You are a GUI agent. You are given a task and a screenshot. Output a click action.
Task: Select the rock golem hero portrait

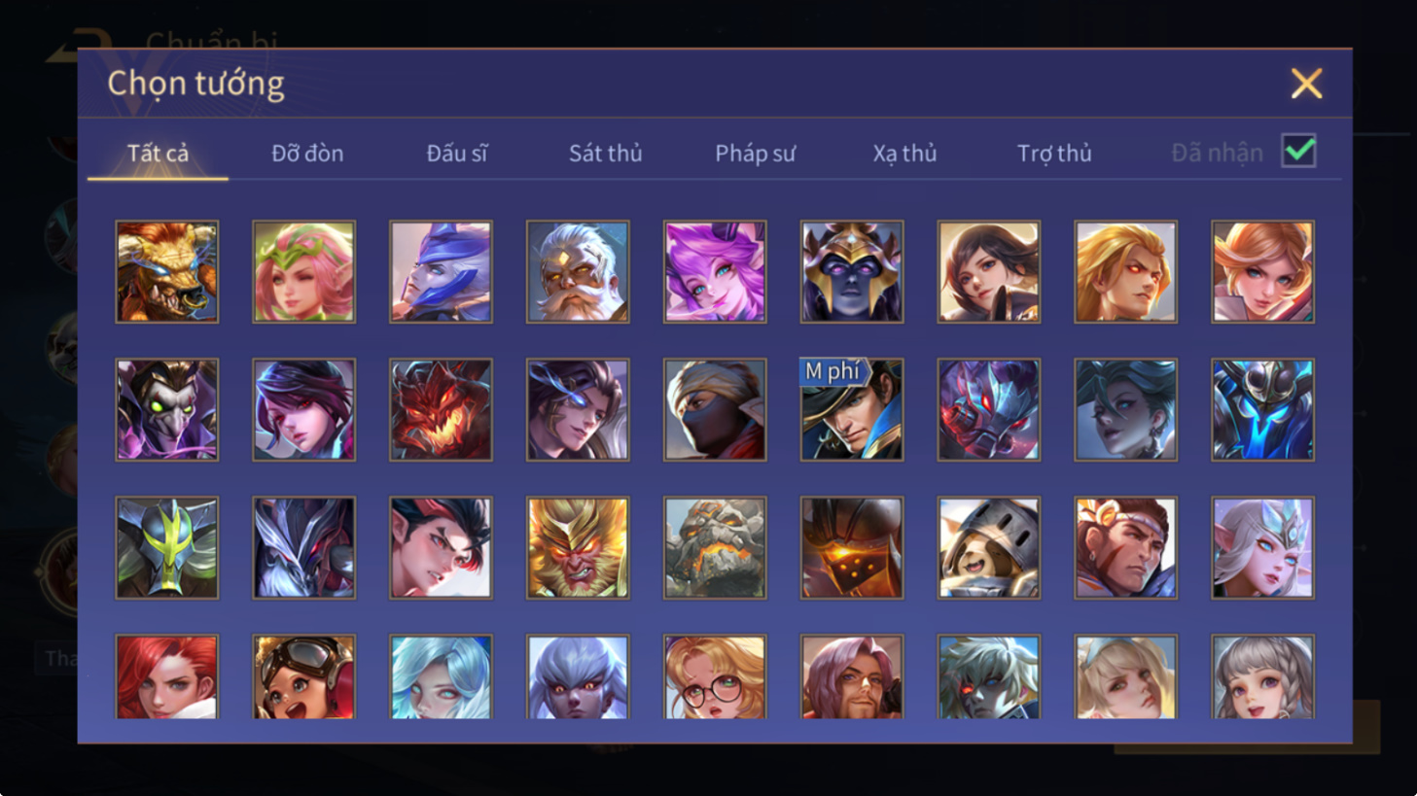(x=715, y=547)
